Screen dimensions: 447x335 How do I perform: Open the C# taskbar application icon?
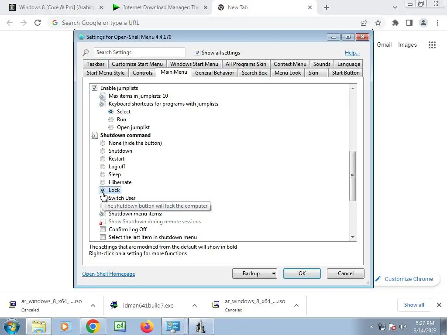tap(120, 326)
